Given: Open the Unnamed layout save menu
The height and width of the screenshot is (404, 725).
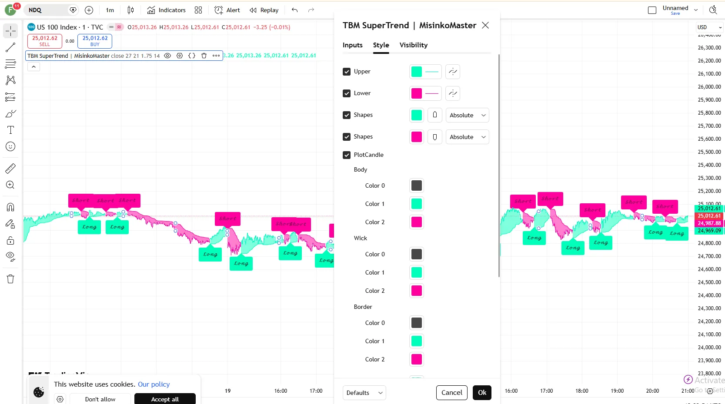Looking at the screenshot, I should [696, 10].
